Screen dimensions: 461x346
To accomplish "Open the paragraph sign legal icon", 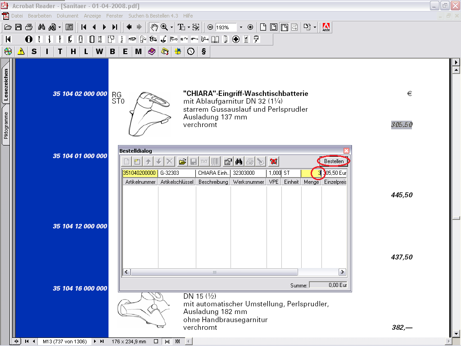I will (204, 51).
